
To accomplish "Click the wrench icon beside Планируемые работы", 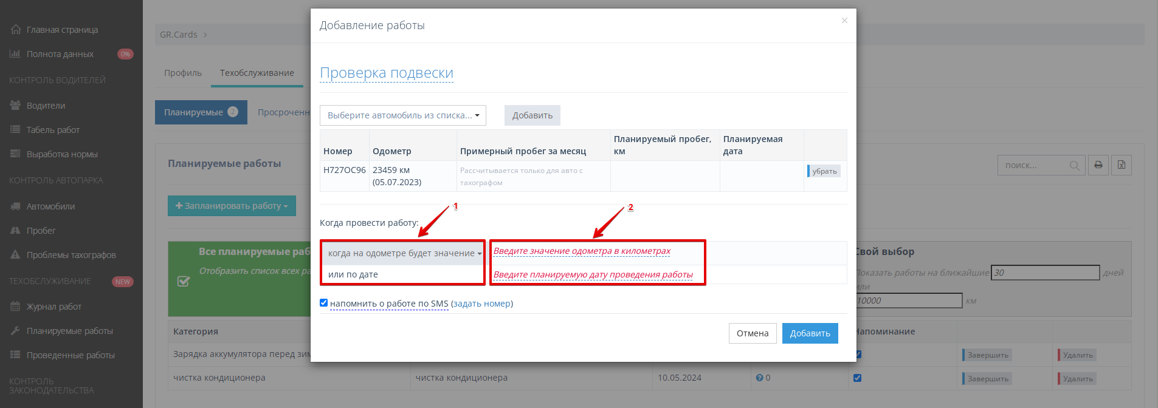I will coord(15,331).
